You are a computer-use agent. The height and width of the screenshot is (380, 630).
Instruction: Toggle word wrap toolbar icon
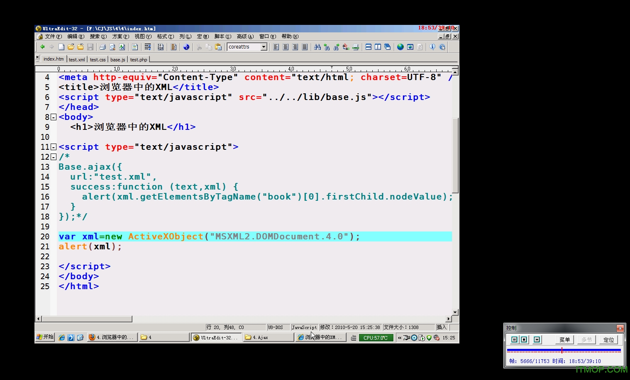pyautogui.click(x=148, y=47)
